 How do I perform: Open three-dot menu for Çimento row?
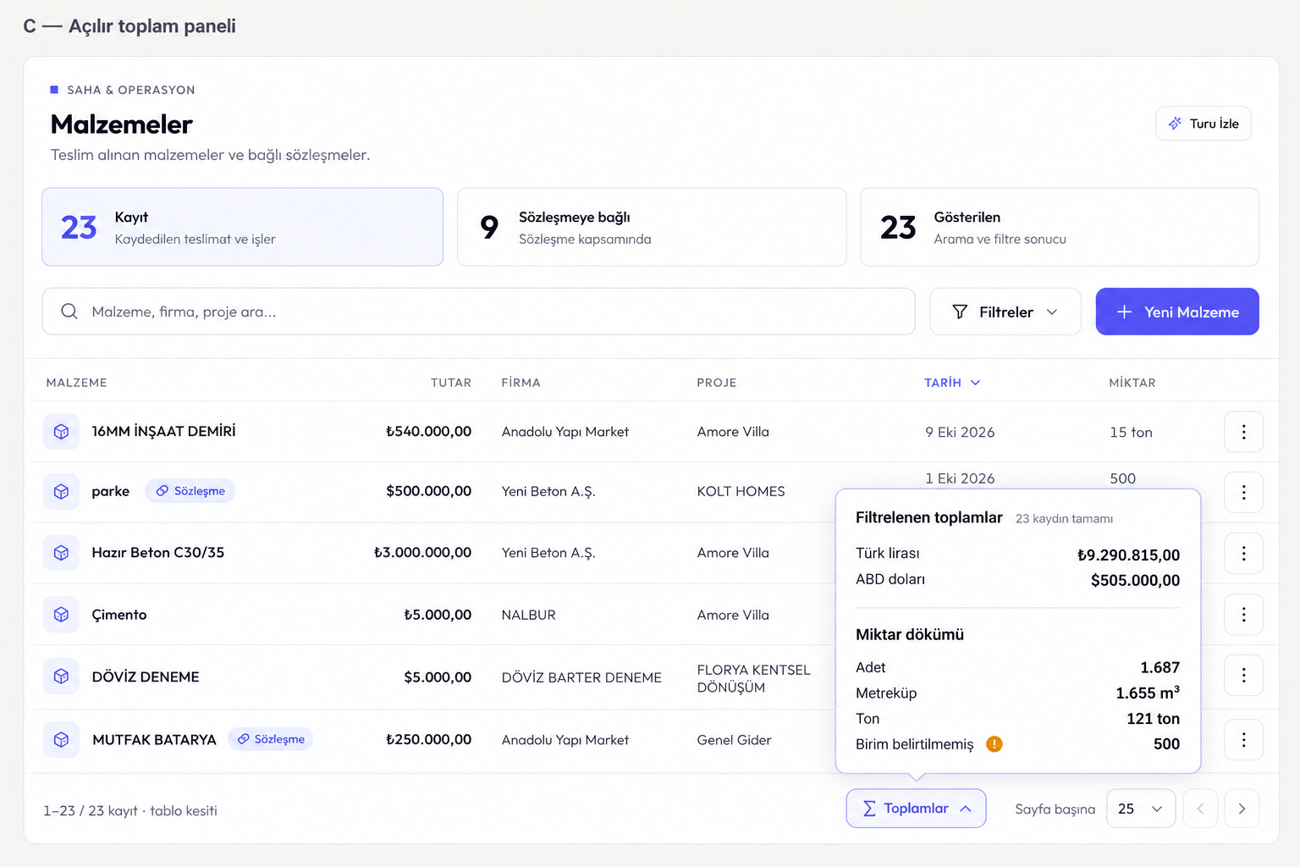[1243, 615]
